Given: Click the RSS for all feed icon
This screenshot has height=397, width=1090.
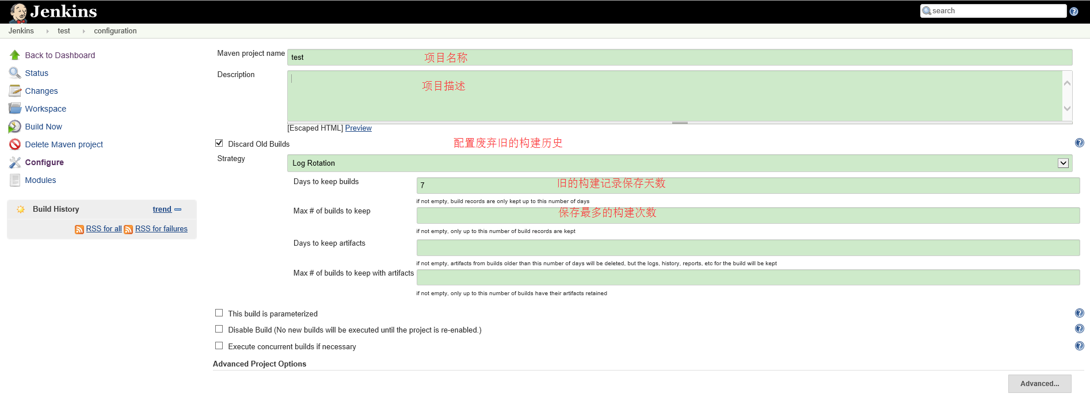Looking at the screenshot, I should tap(79, 230).
